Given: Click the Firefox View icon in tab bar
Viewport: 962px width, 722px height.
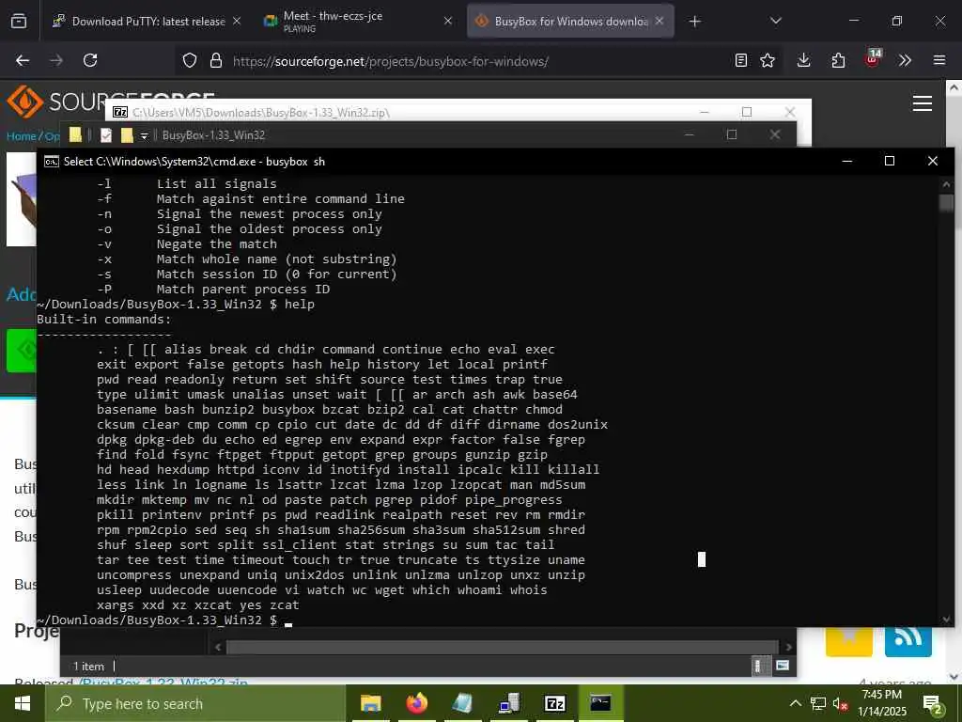Looking at the screenshot, I should [19, 22].
